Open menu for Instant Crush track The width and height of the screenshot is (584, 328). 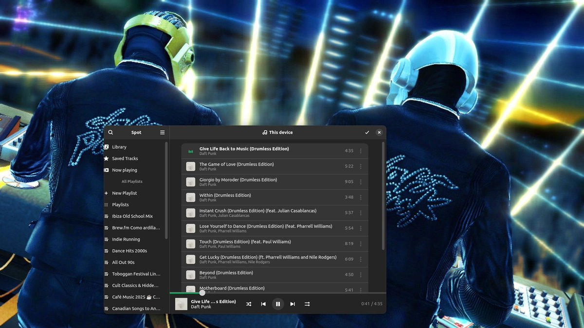361,213
